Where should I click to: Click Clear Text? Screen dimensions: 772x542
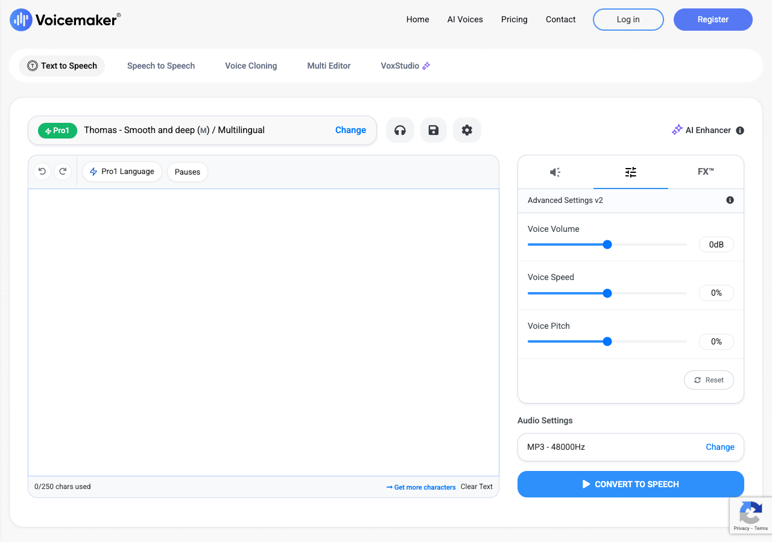476,487
